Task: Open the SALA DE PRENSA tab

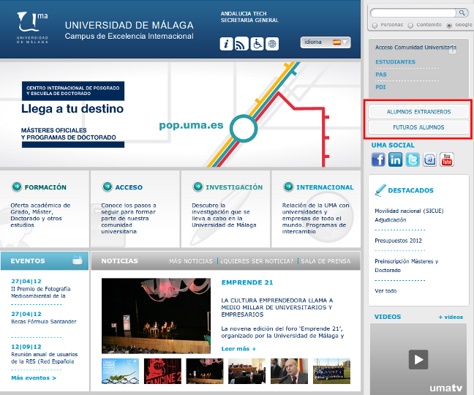Action: (x=326, y=261)
